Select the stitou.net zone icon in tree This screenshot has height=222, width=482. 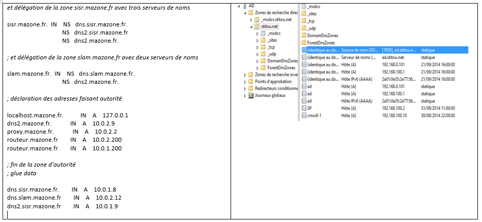point(256,26)
